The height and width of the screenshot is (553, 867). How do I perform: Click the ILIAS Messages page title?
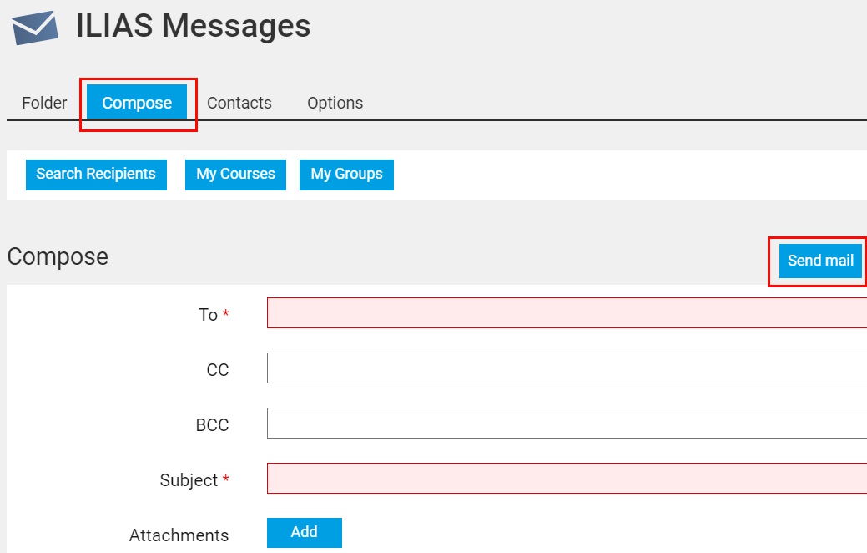click(x=193, y=27)
